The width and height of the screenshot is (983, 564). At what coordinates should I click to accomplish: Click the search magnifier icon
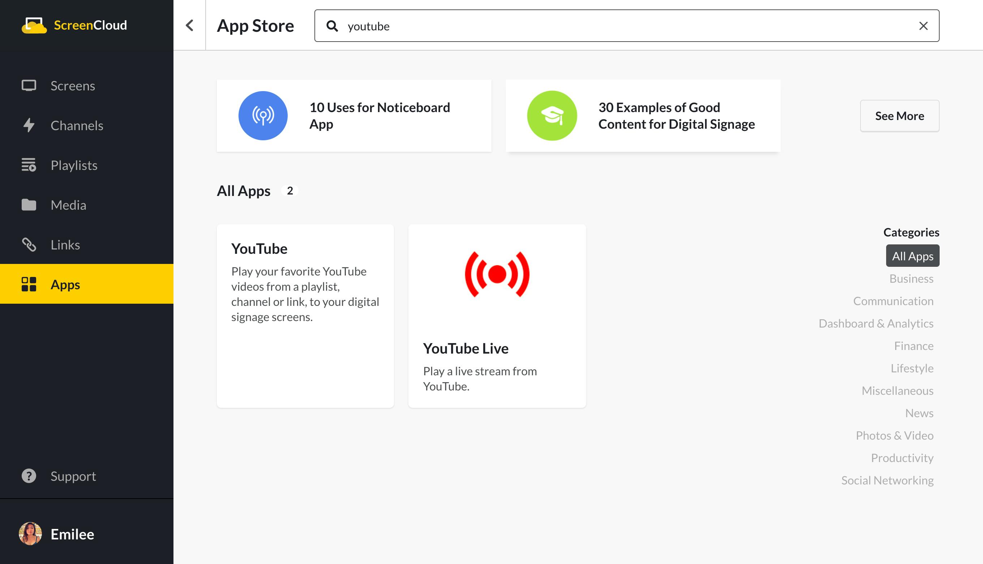pyautogui.click(x=332, y=26)
